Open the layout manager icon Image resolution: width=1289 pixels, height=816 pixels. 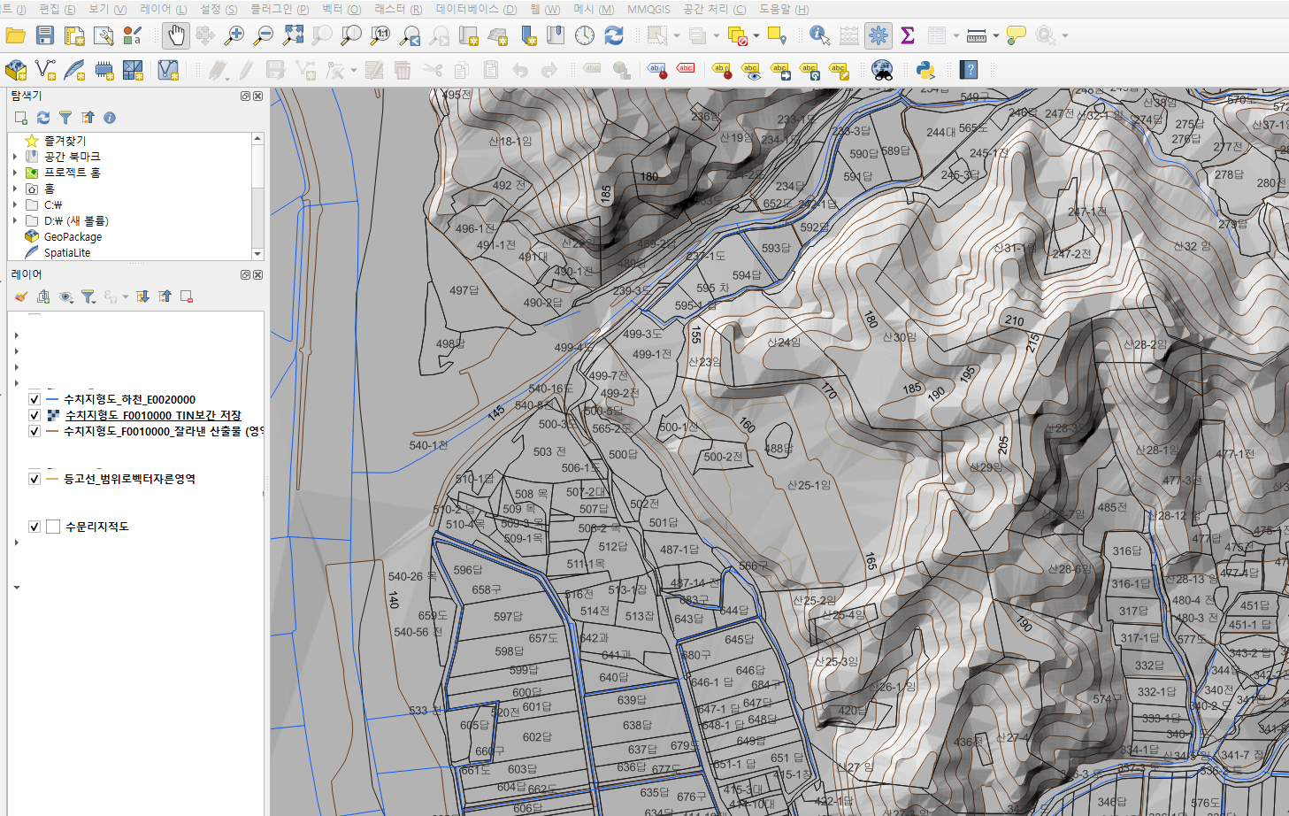tap(104, 35)
